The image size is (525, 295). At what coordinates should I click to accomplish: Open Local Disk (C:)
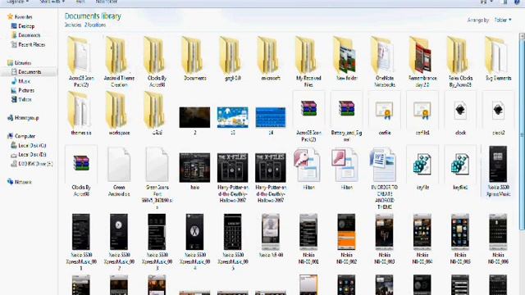click(32, 146)
